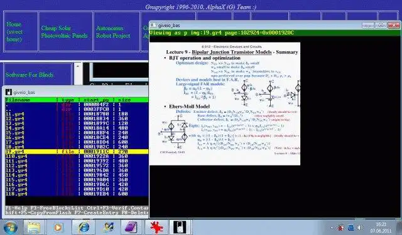Click the 'file' type cell of l9.gr4
This screenshot has height=235, width=402.
(x=68, y=152)
